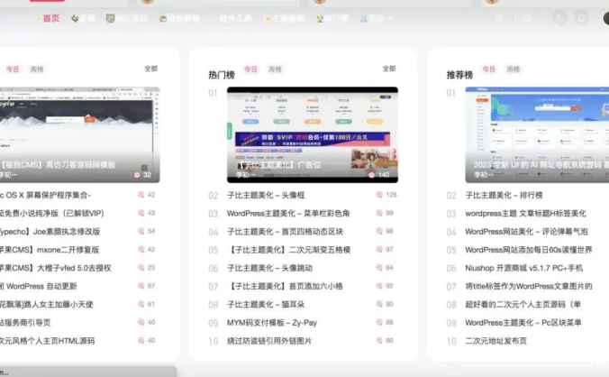Click the view icon beside count 32

[137, 175]
